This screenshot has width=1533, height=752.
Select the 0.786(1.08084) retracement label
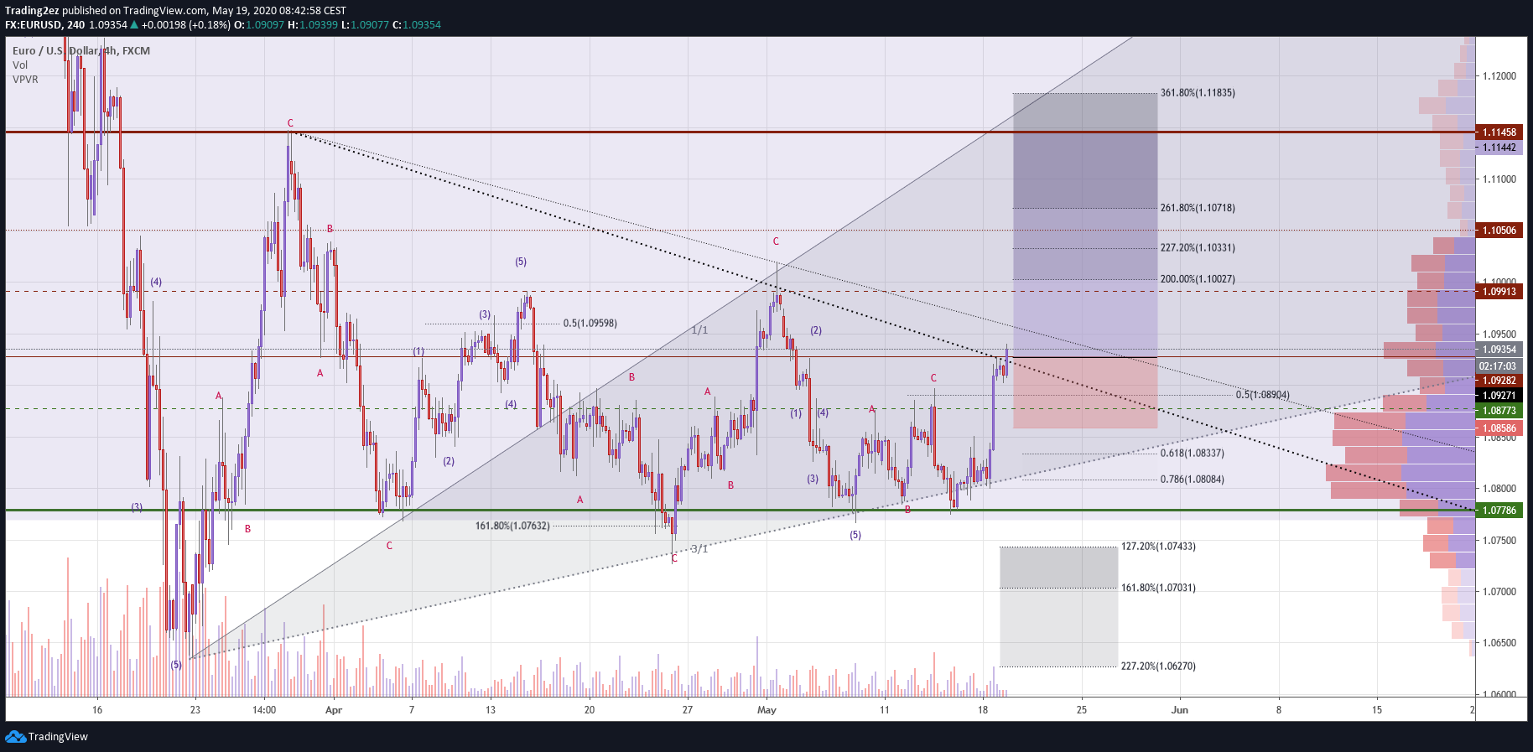(x=1192, y=480)
